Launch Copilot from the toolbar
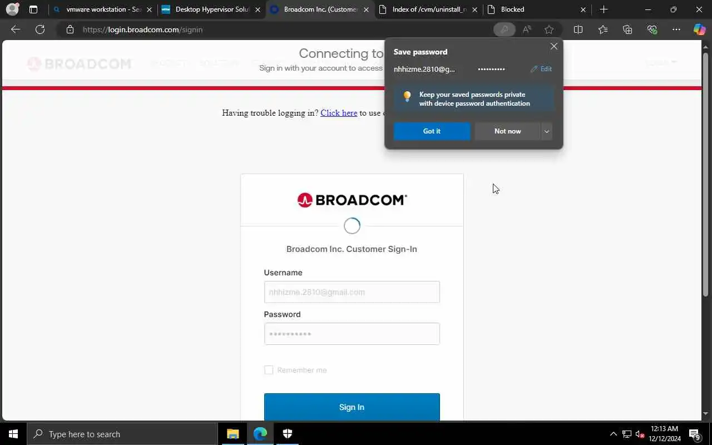This screenshot has width=712, height=445. 699,29
